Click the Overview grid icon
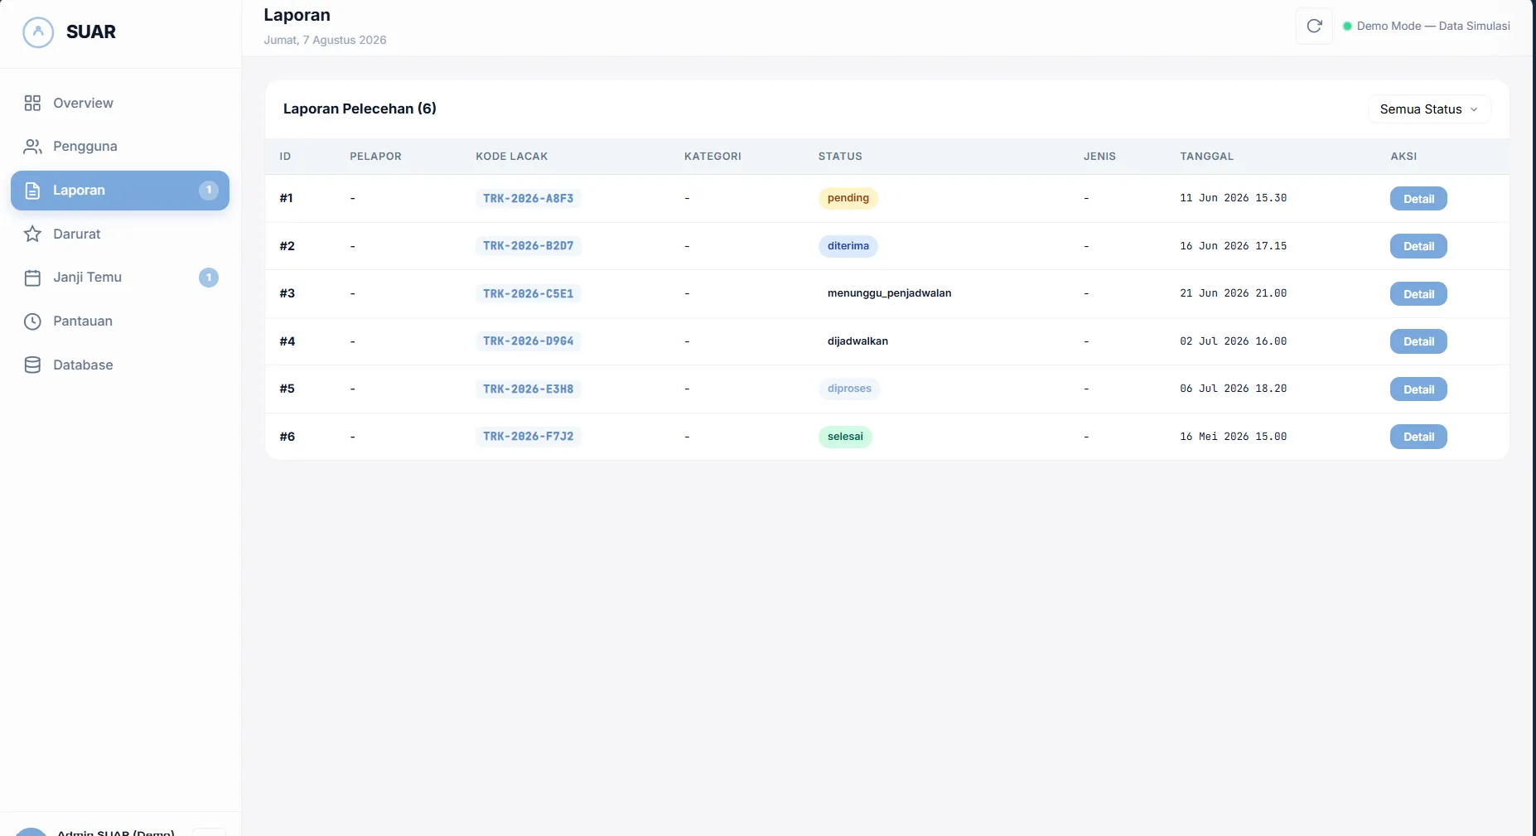Image resolution: width=1536 pixels, height=836 pixels. (32, 103)
